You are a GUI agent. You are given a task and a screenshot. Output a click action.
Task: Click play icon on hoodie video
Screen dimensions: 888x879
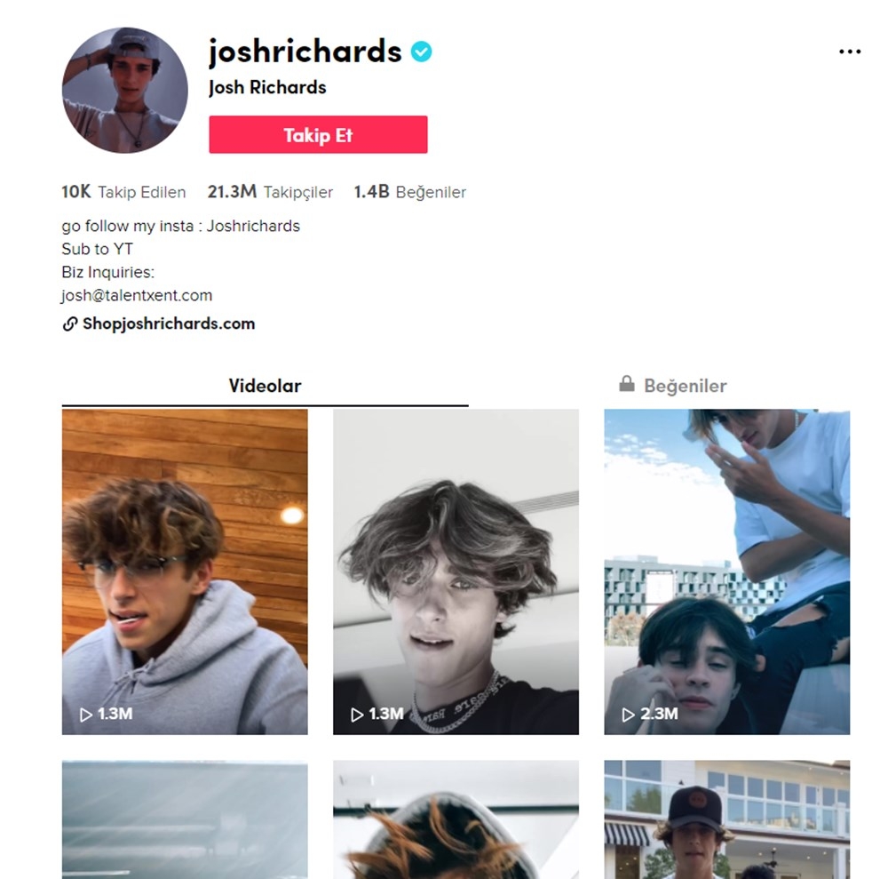[x=85, y=715]
